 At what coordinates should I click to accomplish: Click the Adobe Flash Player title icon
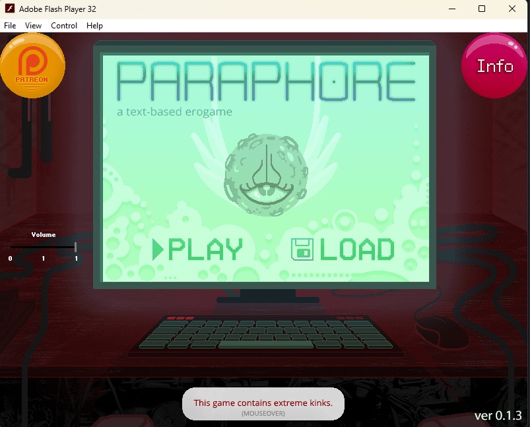pos(9,9)
